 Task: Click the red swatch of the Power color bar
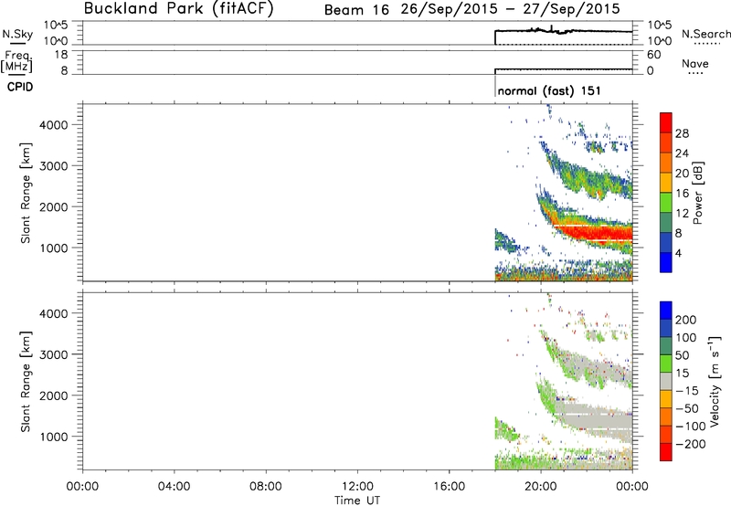click(x=666, y=123)
